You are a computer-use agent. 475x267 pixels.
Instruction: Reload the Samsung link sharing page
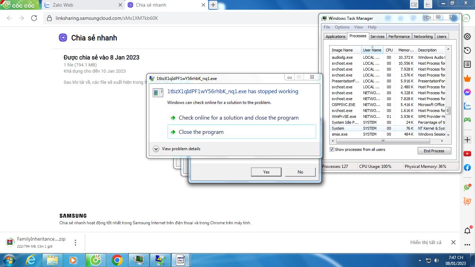[34, 18]
